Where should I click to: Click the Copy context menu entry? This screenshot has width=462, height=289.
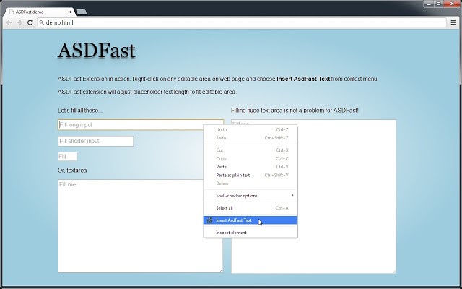[x=250, y=159]
